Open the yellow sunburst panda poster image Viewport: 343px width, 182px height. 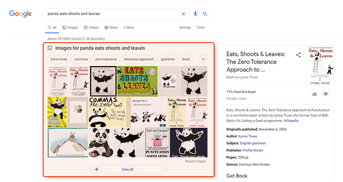click(x=57, y=113)
